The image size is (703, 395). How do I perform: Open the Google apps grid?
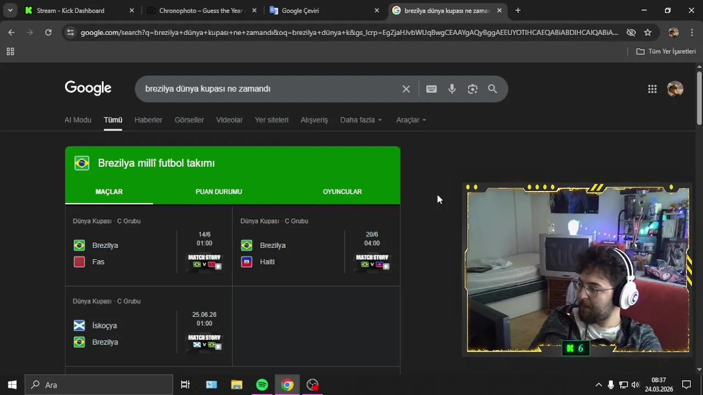(x=652, y=89)
